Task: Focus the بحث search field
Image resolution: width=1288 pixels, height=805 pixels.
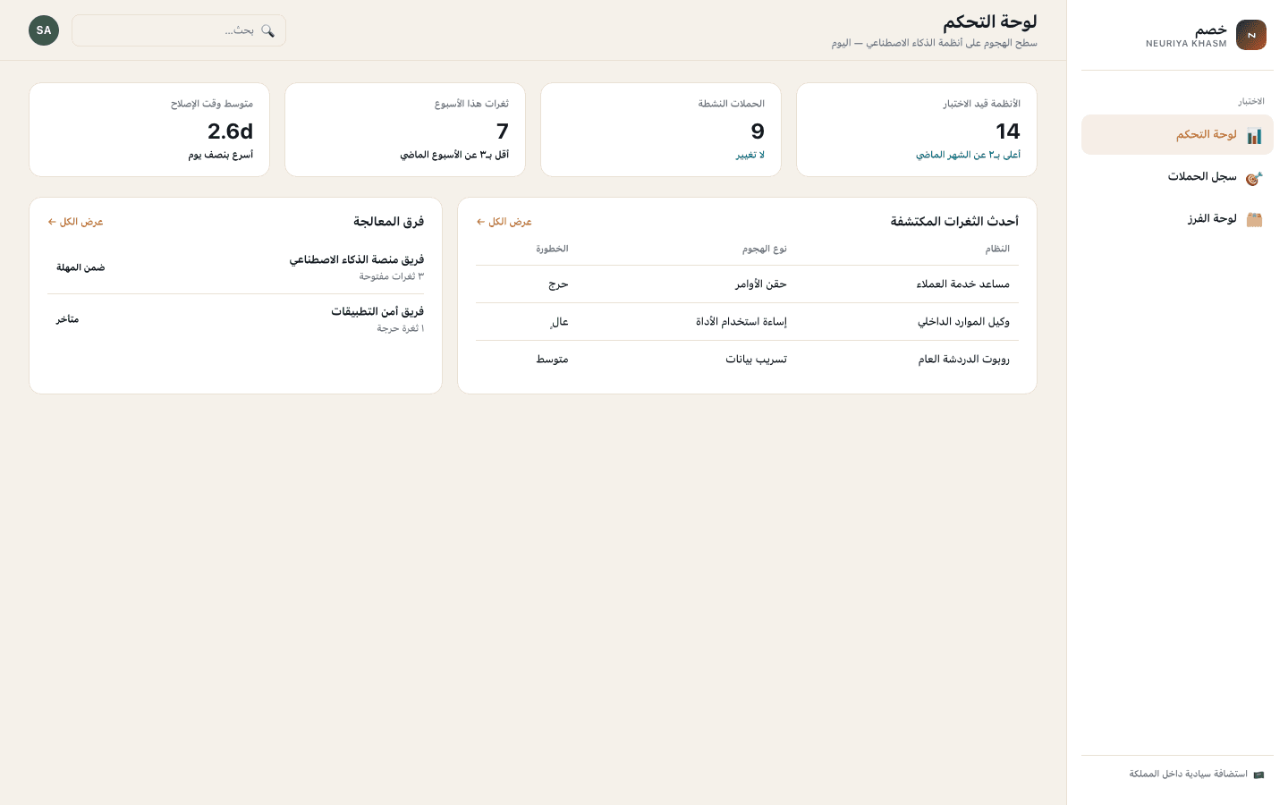Action: pos(179,30)
